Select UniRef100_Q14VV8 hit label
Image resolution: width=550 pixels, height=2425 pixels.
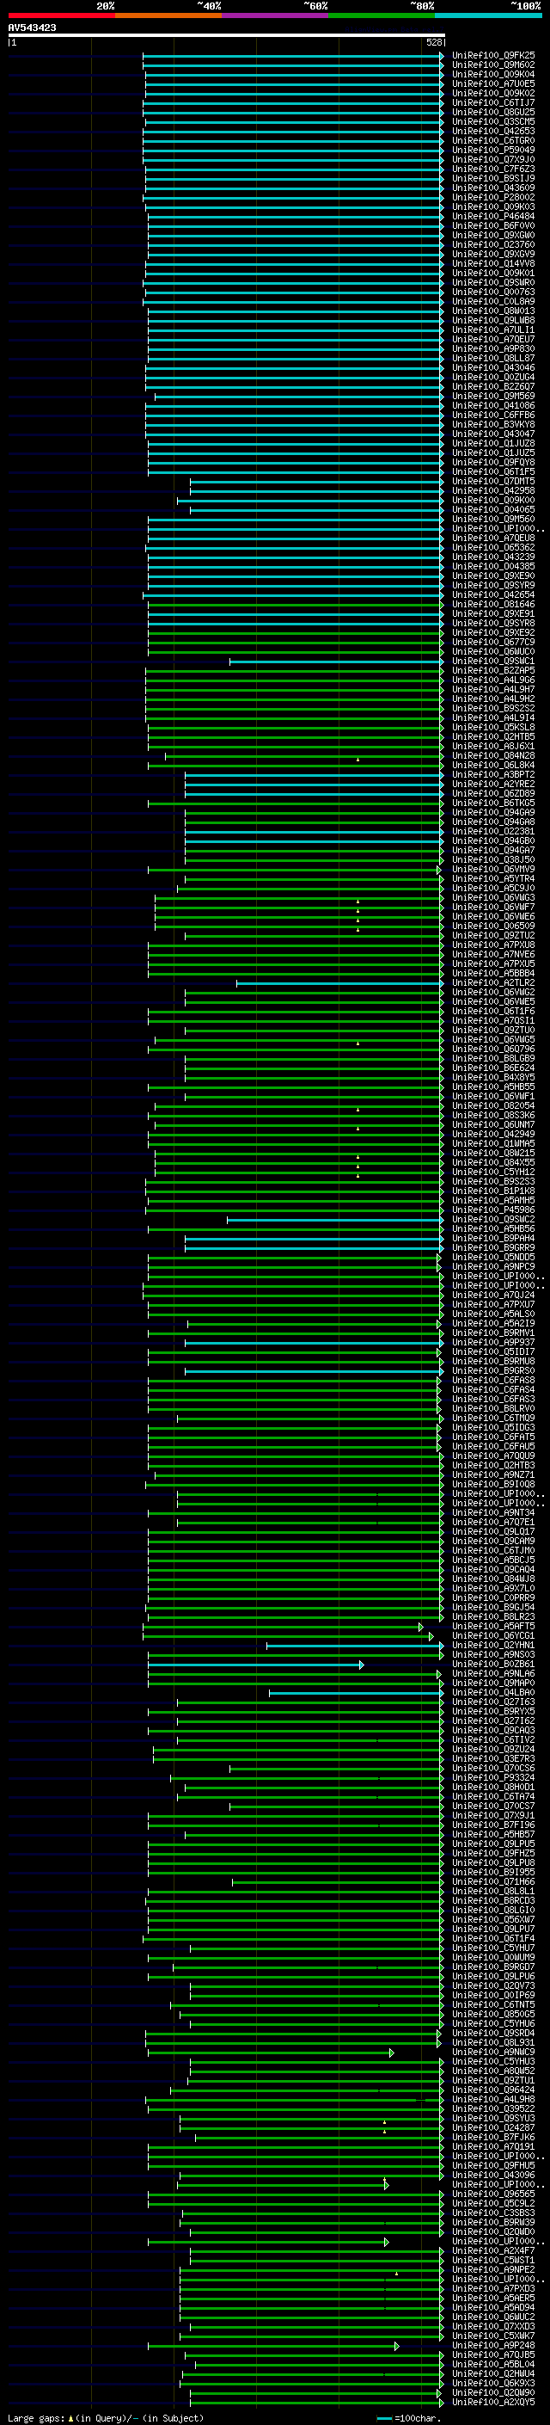click(x=493, y=263)
